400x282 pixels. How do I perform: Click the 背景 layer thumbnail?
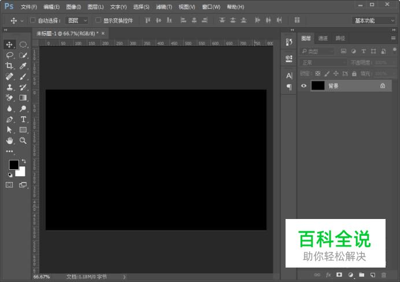click(318, 86)
